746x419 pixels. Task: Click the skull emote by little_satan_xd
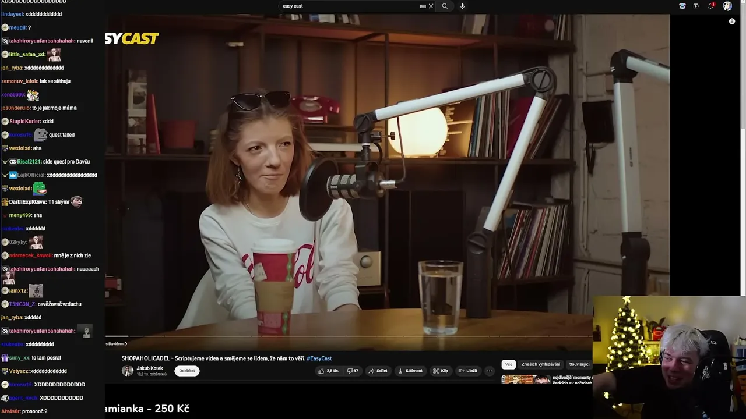point(54,55)
